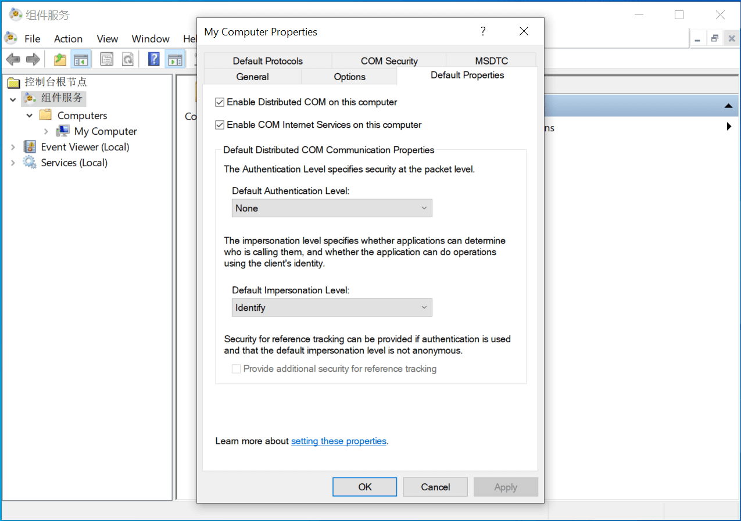Open the Default Impersonation Level dropdown
Image resolution: width=741 pixels, height=521 pixels.
[x=332, y=308]
